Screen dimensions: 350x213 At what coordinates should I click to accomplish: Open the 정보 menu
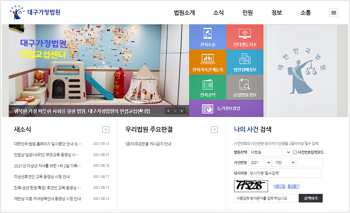[x=277, y=13]
